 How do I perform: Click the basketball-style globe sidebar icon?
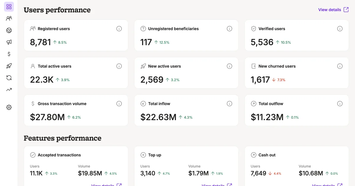[x=9, y=30]
